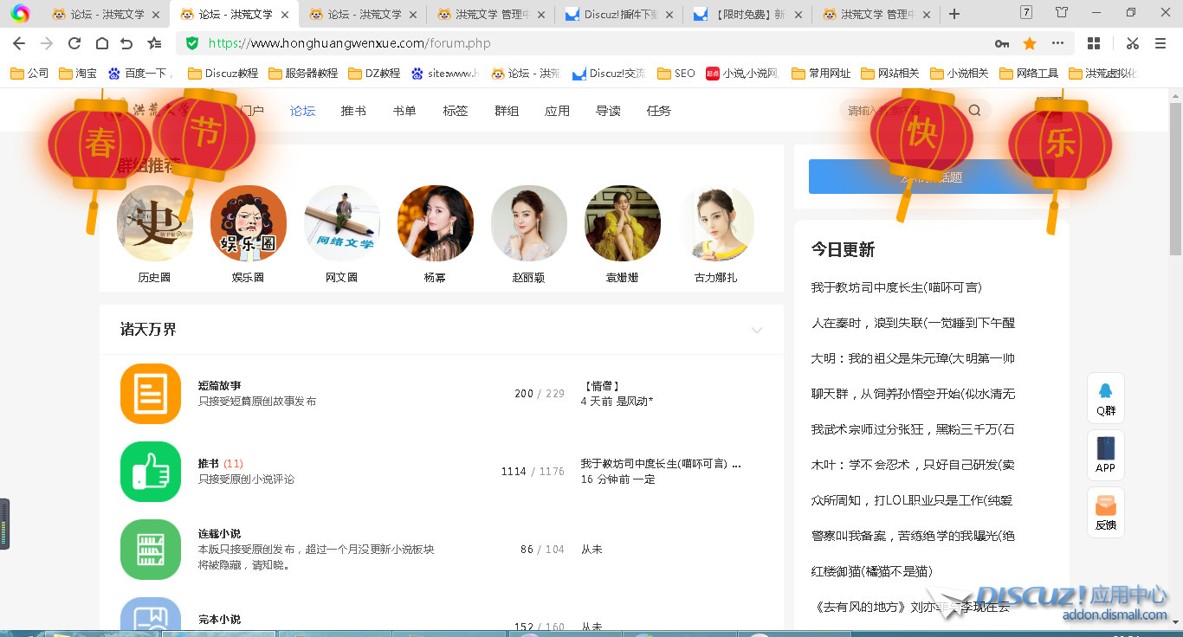1183x637 pixels.
Task: Click the 短篇故事 forum title link
Action: [219, 386]
